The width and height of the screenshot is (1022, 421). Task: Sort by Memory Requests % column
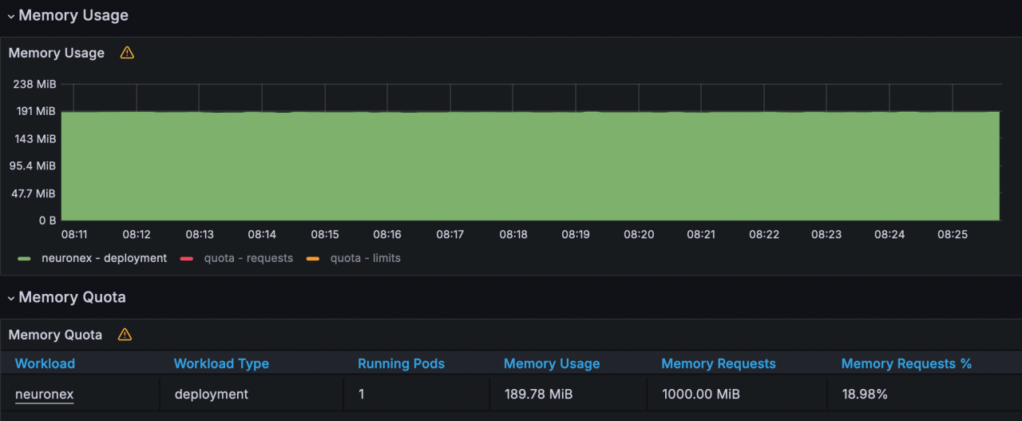tap(906, 363)
